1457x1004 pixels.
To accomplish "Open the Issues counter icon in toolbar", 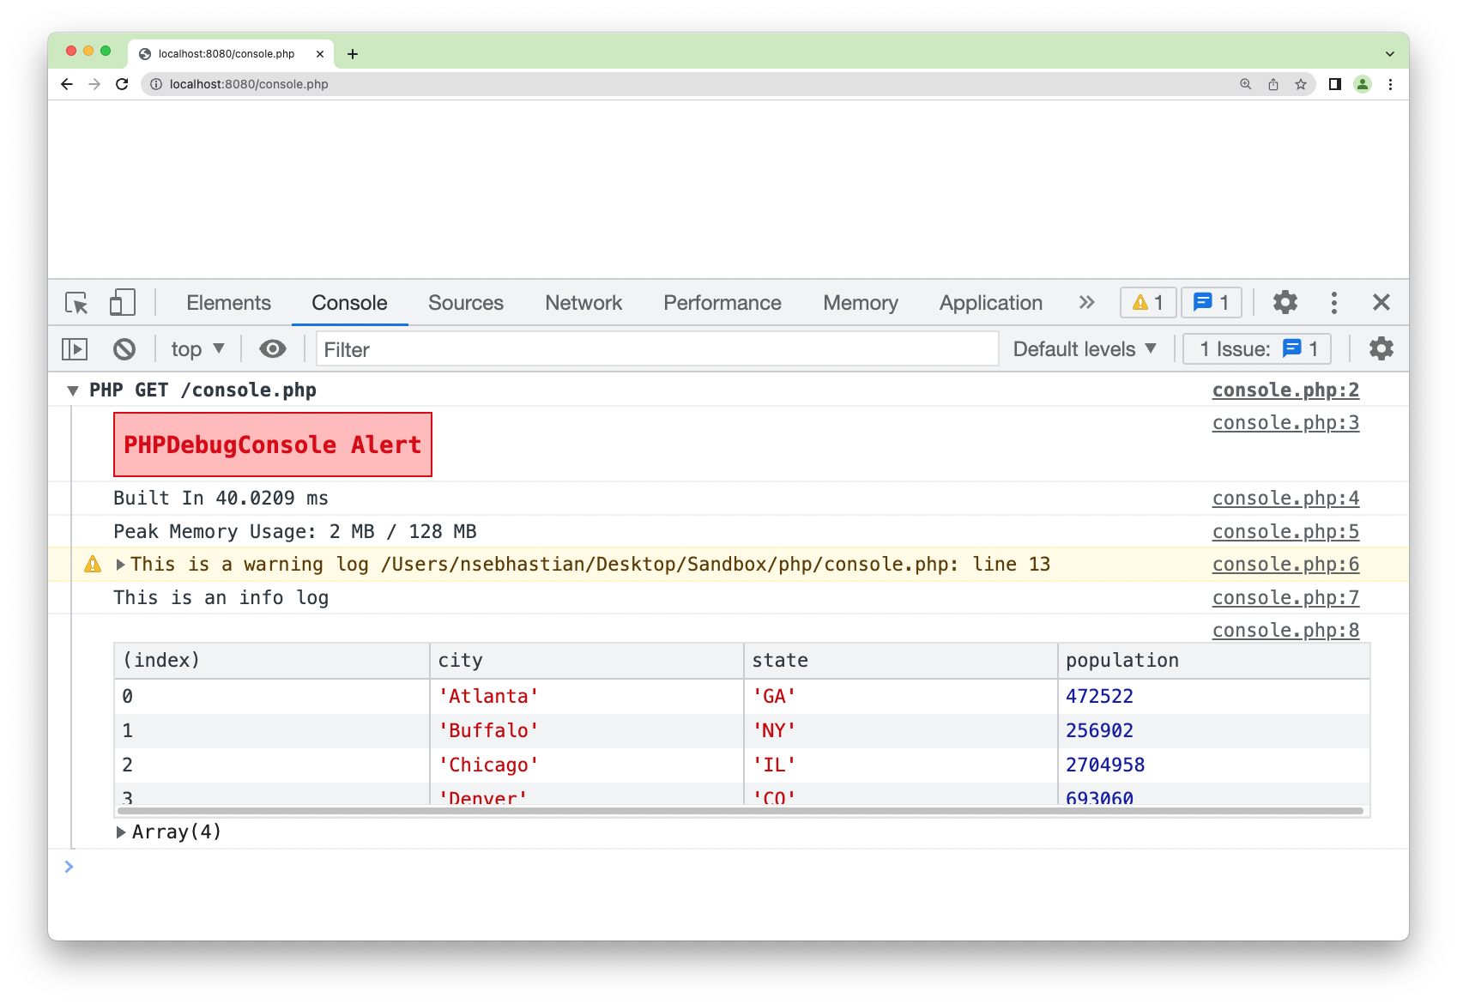I will 1211,302.
